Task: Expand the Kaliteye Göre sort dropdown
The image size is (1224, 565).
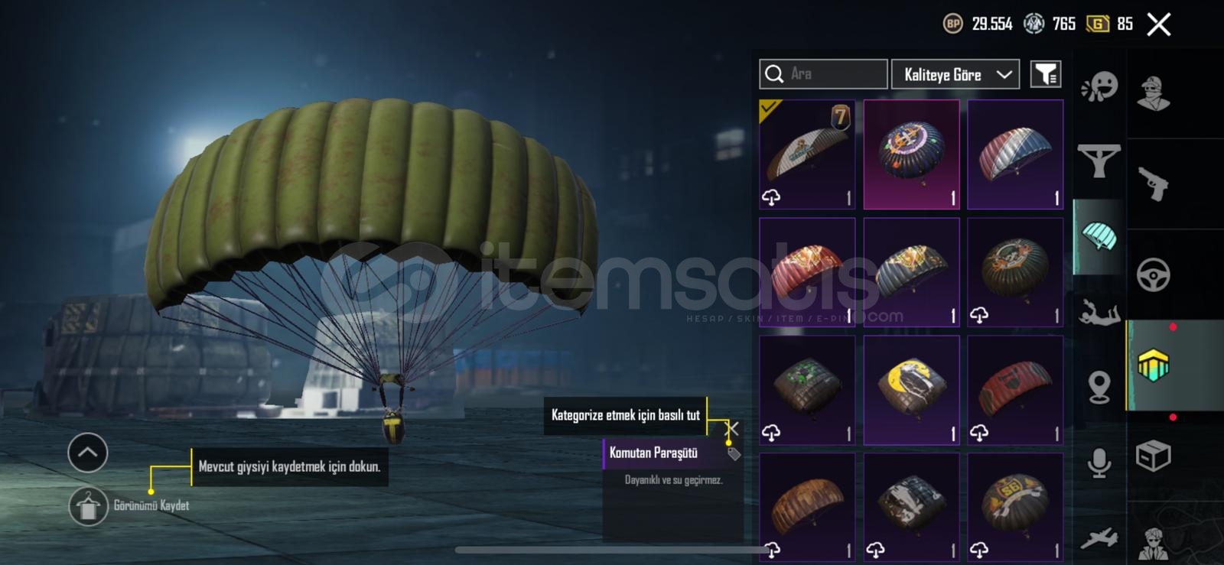Action: point(955,74)
